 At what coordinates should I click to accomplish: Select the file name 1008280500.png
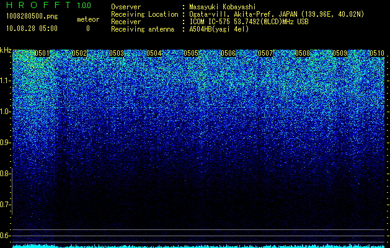click(32, 17)
